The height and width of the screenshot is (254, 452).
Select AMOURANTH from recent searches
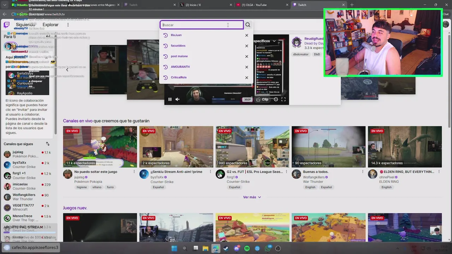180,67
